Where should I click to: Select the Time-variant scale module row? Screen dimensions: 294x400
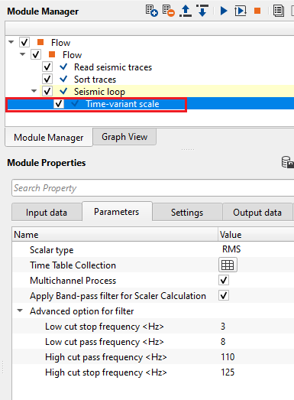[150, 104]
